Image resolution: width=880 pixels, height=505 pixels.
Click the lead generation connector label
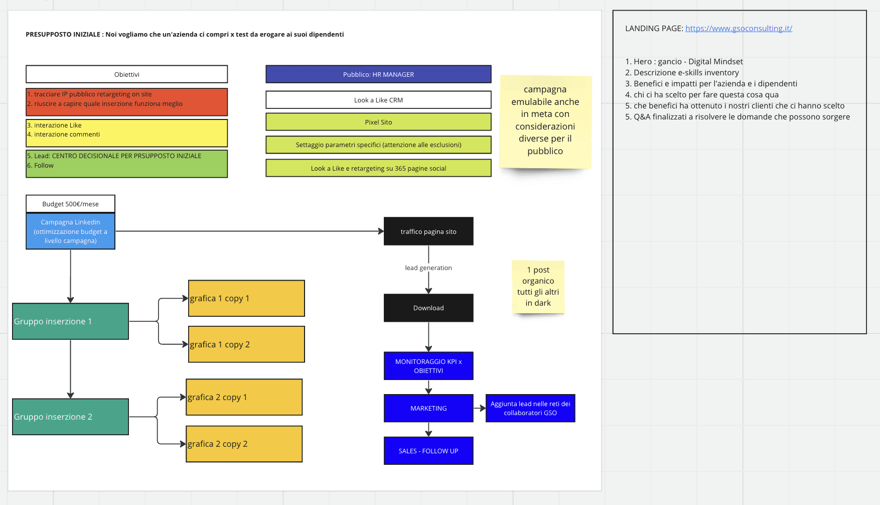(x=428, y=268)
